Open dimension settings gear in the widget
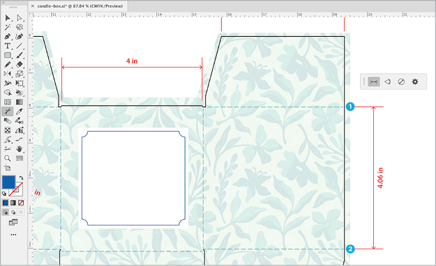 (415, 81)
